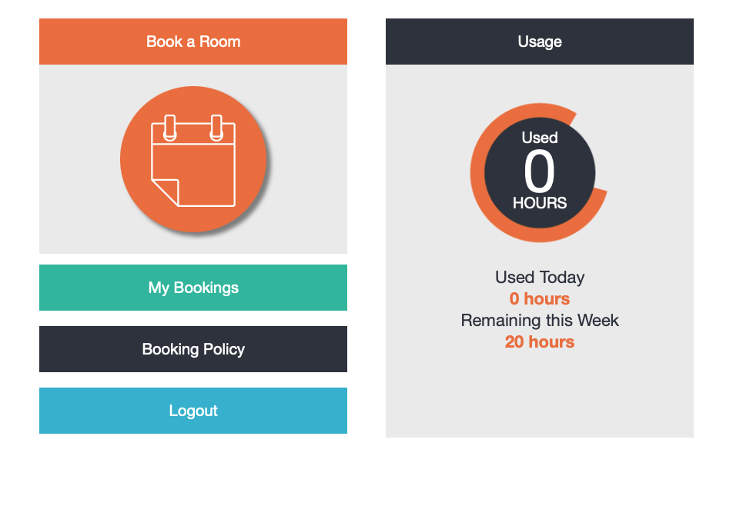Click the right binder ring on the calendar icon
Image resolution: width=733 pixels, height=526 pixels.
point(216,128)
